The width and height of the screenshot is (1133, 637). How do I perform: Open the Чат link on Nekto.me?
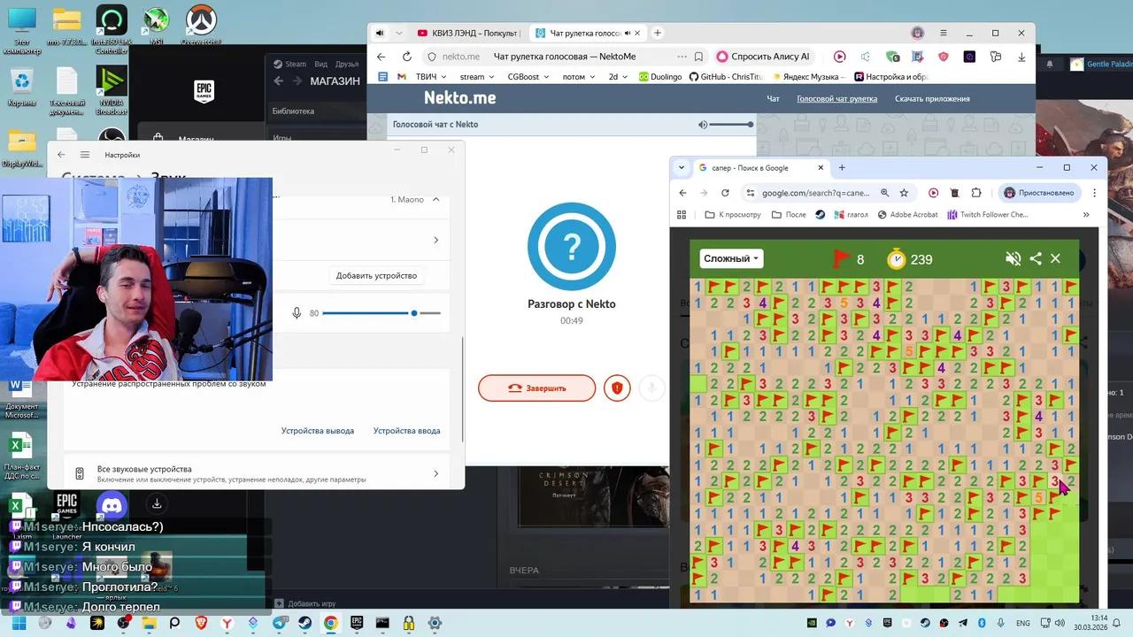[x=773, y=99]
